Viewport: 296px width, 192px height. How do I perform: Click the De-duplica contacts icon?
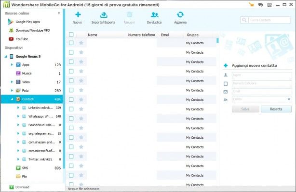154,15
